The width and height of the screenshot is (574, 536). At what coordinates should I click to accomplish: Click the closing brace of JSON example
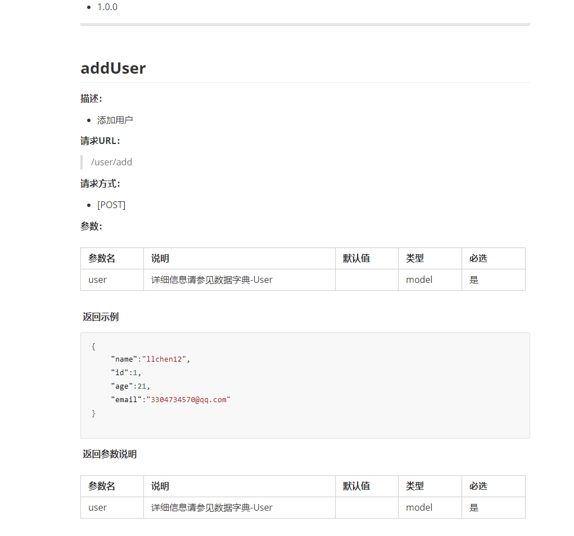(x=93, y=413)
